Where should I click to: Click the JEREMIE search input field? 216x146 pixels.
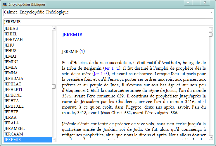[x=108, y=22]
